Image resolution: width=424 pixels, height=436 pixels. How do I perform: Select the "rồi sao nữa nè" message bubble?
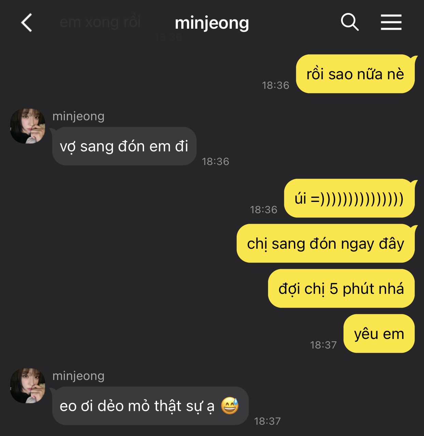(x=355, y=74)
